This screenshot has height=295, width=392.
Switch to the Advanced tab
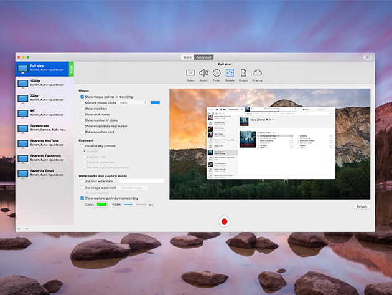(x=203, y=57)
